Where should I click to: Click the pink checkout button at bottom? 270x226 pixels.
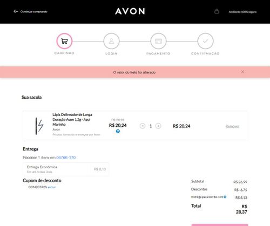point(220,225)
